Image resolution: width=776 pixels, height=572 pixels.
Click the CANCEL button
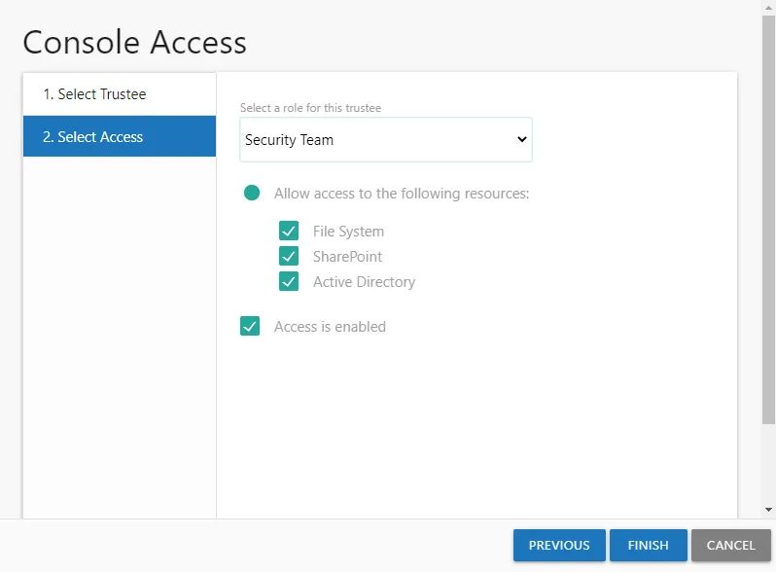(x=731, y=546)
